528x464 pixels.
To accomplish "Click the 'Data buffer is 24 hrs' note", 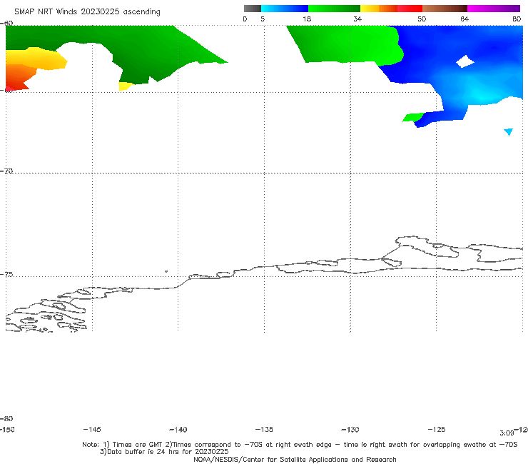I will tap(164, 452).
